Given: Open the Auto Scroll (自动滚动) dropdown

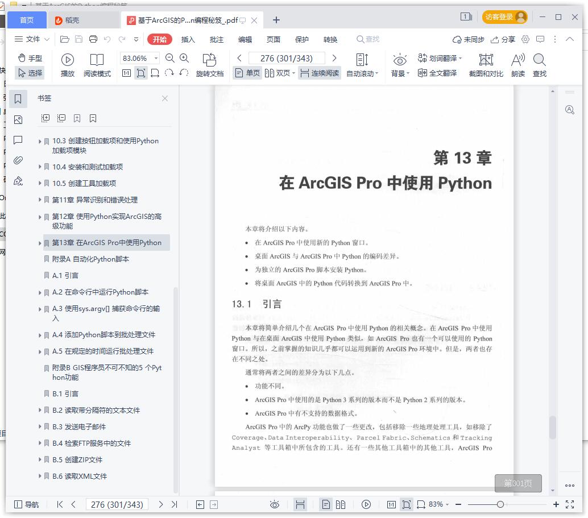Looking at the screenshot, I should pos(362,65).
